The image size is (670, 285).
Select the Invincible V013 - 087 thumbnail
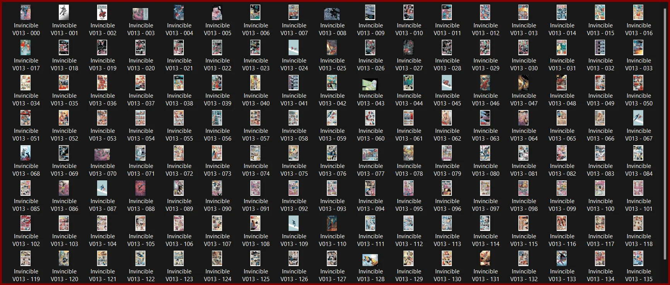point(102,188)
